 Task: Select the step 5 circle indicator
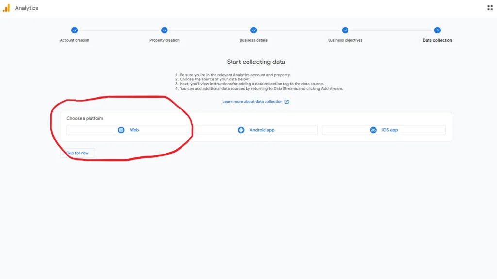pyautogui.click(x=436, y=30)
